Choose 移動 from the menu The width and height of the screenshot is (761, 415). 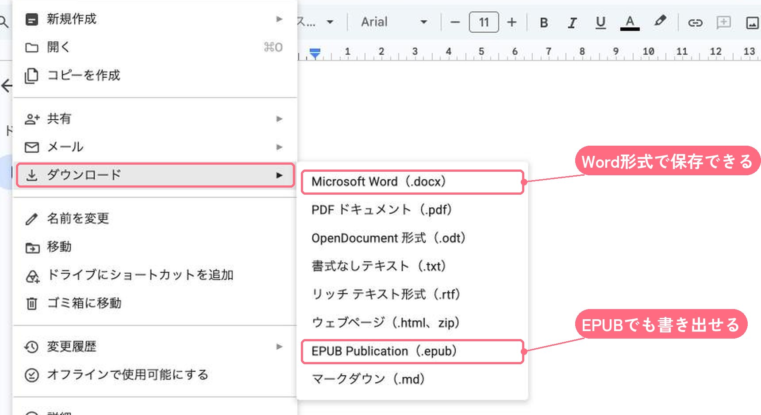tap(155, 247)
